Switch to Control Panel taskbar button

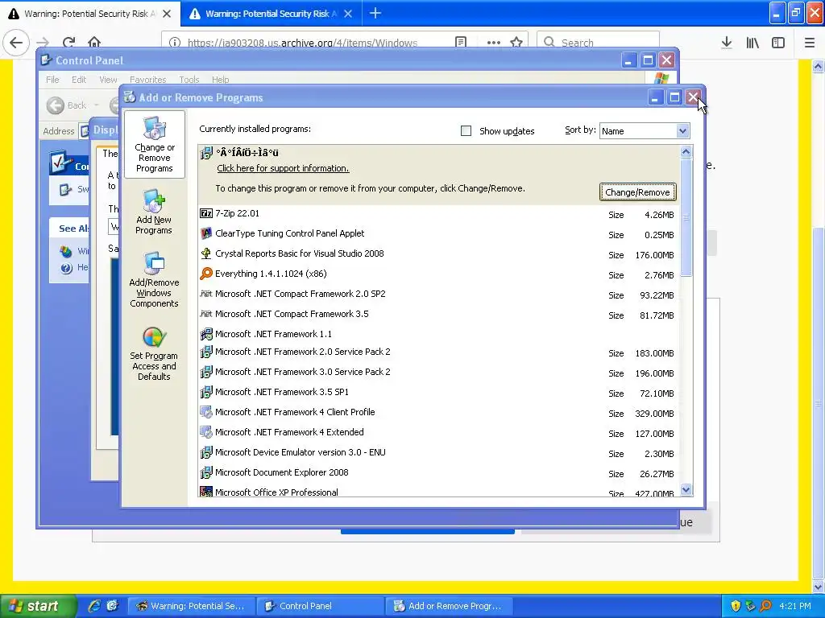pos(321,606)
